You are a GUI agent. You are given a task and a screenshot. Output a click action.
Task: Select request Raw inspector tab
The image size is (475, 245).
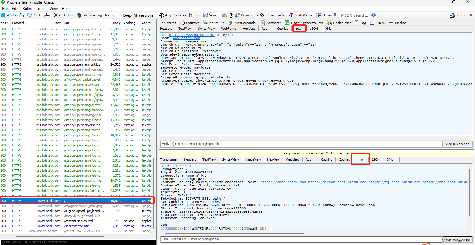tap(298, 29)
